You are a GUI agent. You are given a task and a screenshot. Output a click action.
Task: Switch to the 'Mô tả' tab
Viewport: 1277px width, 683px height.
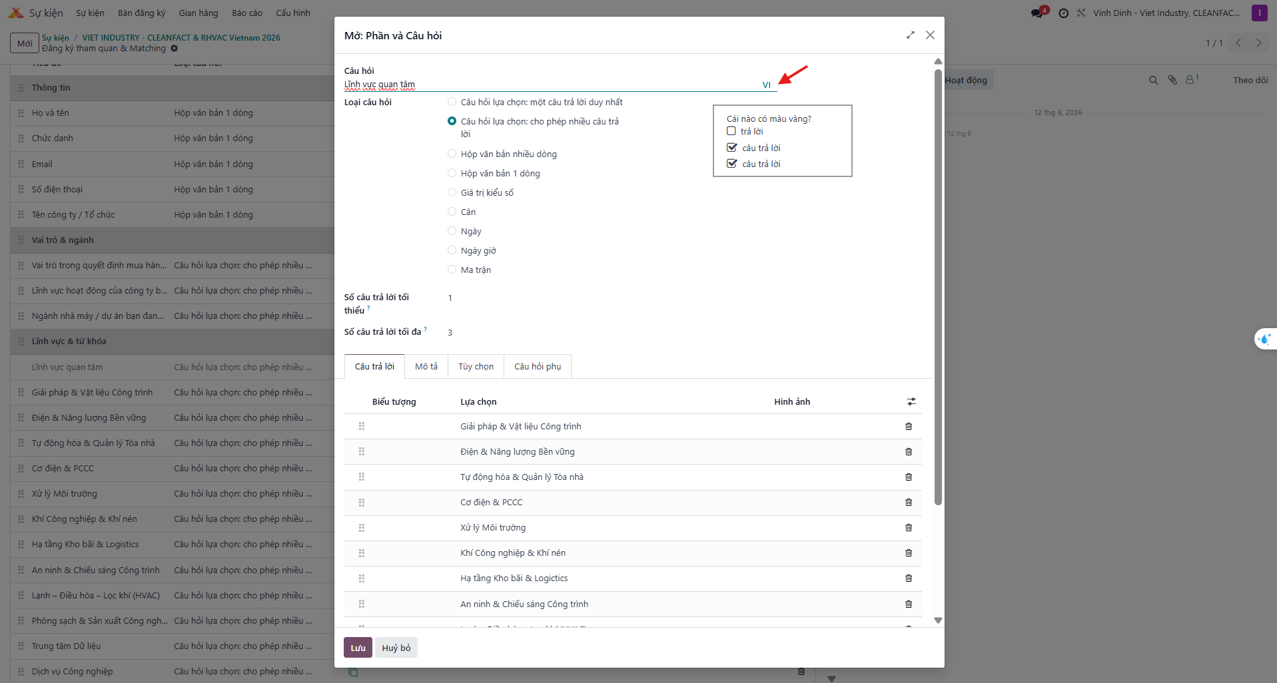[x=426, y=367]
